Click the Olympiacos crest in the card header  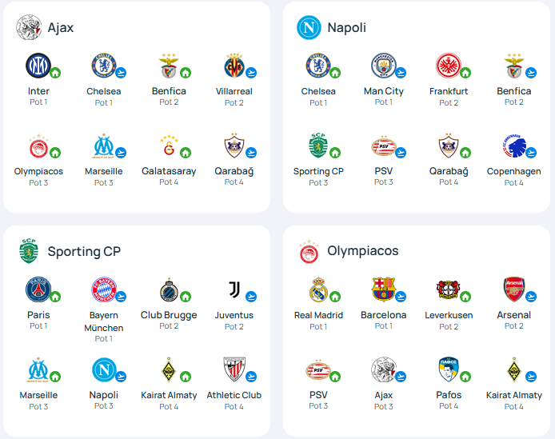(x=309, y=251)
